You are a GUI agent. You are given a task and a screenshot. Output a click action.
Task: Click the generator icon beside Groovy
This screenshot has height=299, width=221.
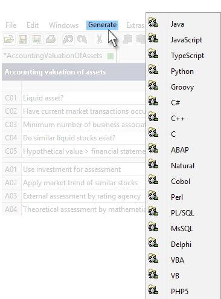coord(153,85)
